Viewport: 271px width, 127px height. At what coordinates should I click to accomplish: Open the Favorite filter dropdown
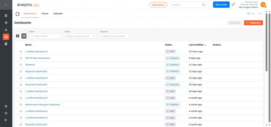pos(116,36)
